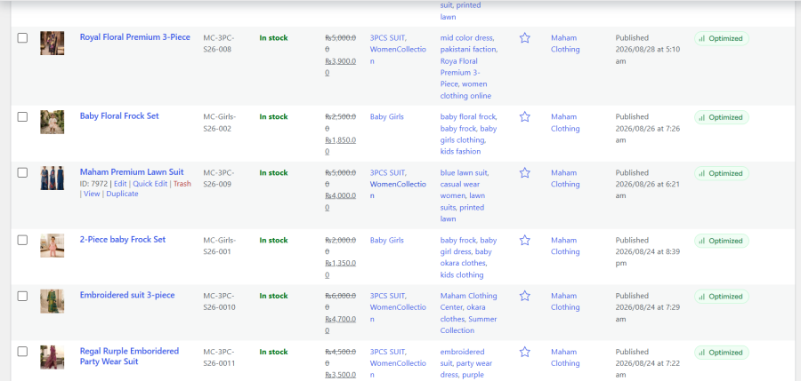The width and height of the screenshot is (801, 381).
Task: Open Regal Rurple Emboridered Party Wear Suit
Action: coord(129,356)
